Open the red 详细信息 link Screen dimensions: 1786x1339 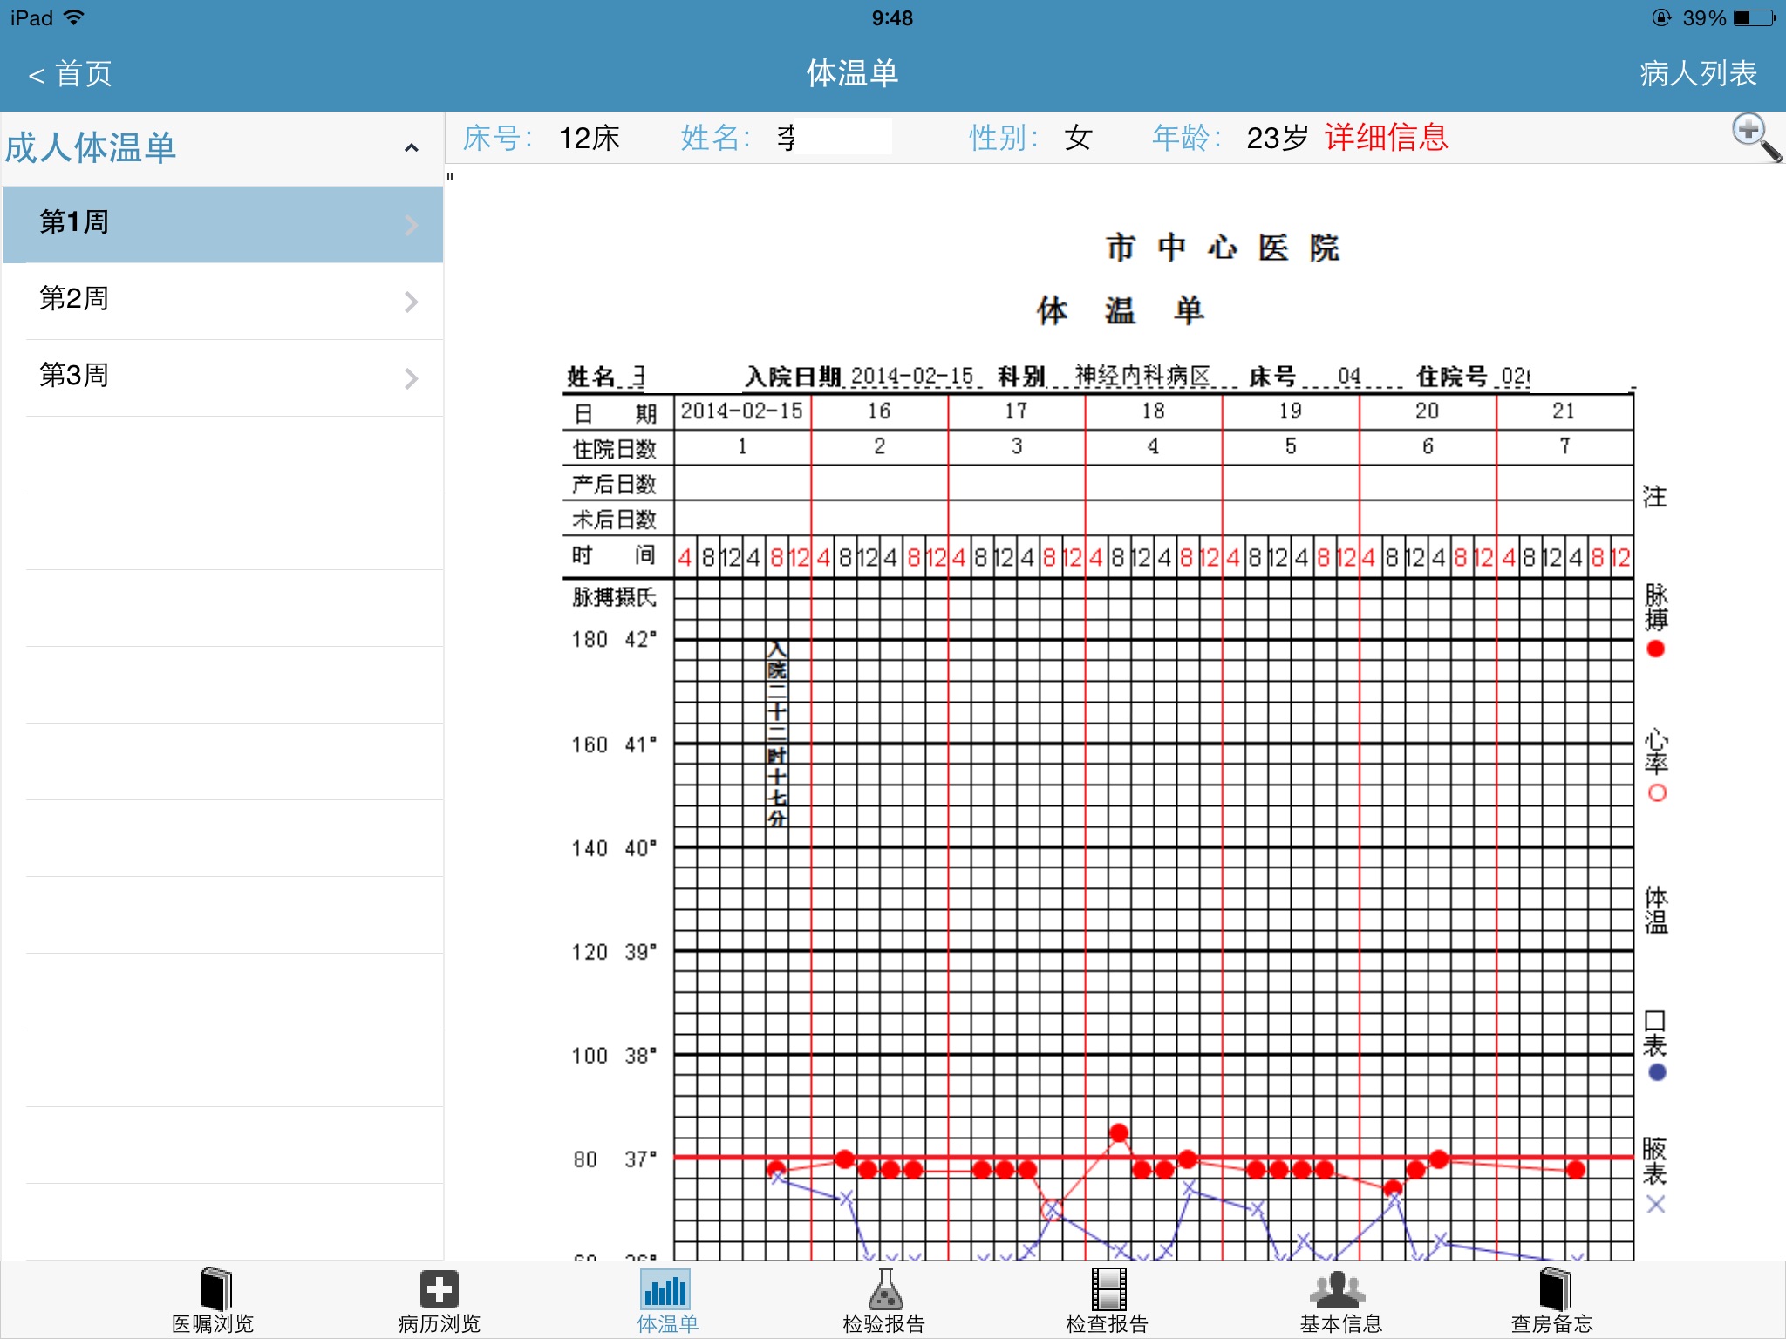(x=1387, y=138)
